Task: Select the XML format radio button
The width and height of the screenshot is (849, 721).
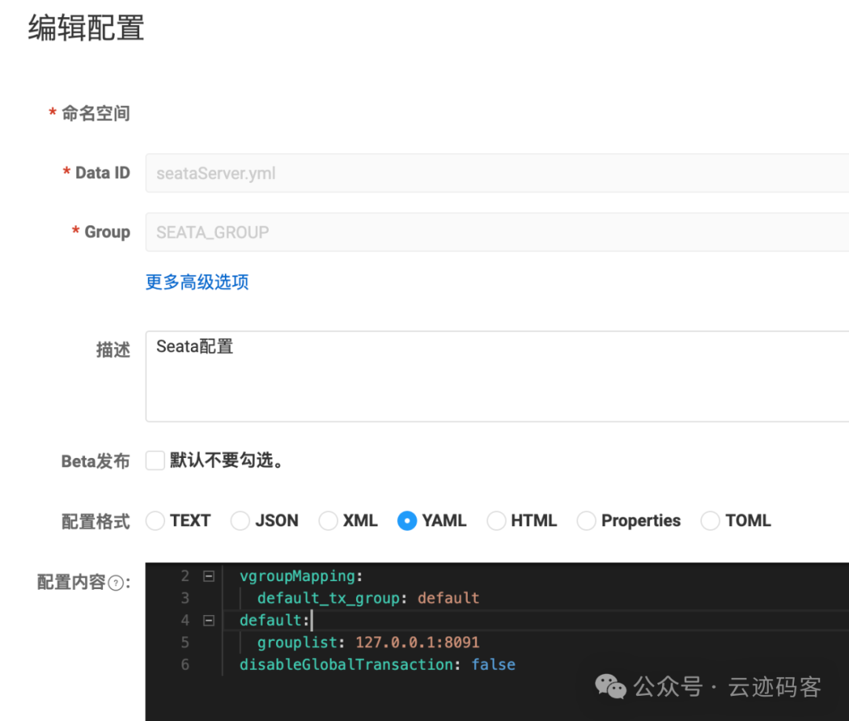Action: [x=328, y=521]
